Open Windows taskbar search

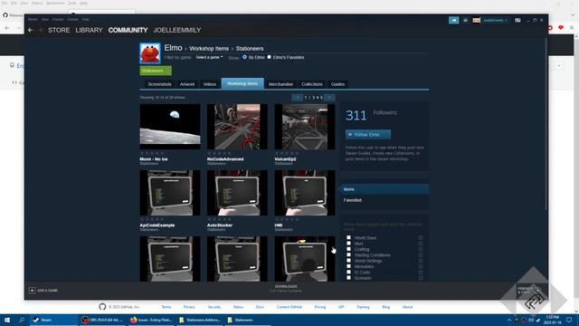pos(22,320)
